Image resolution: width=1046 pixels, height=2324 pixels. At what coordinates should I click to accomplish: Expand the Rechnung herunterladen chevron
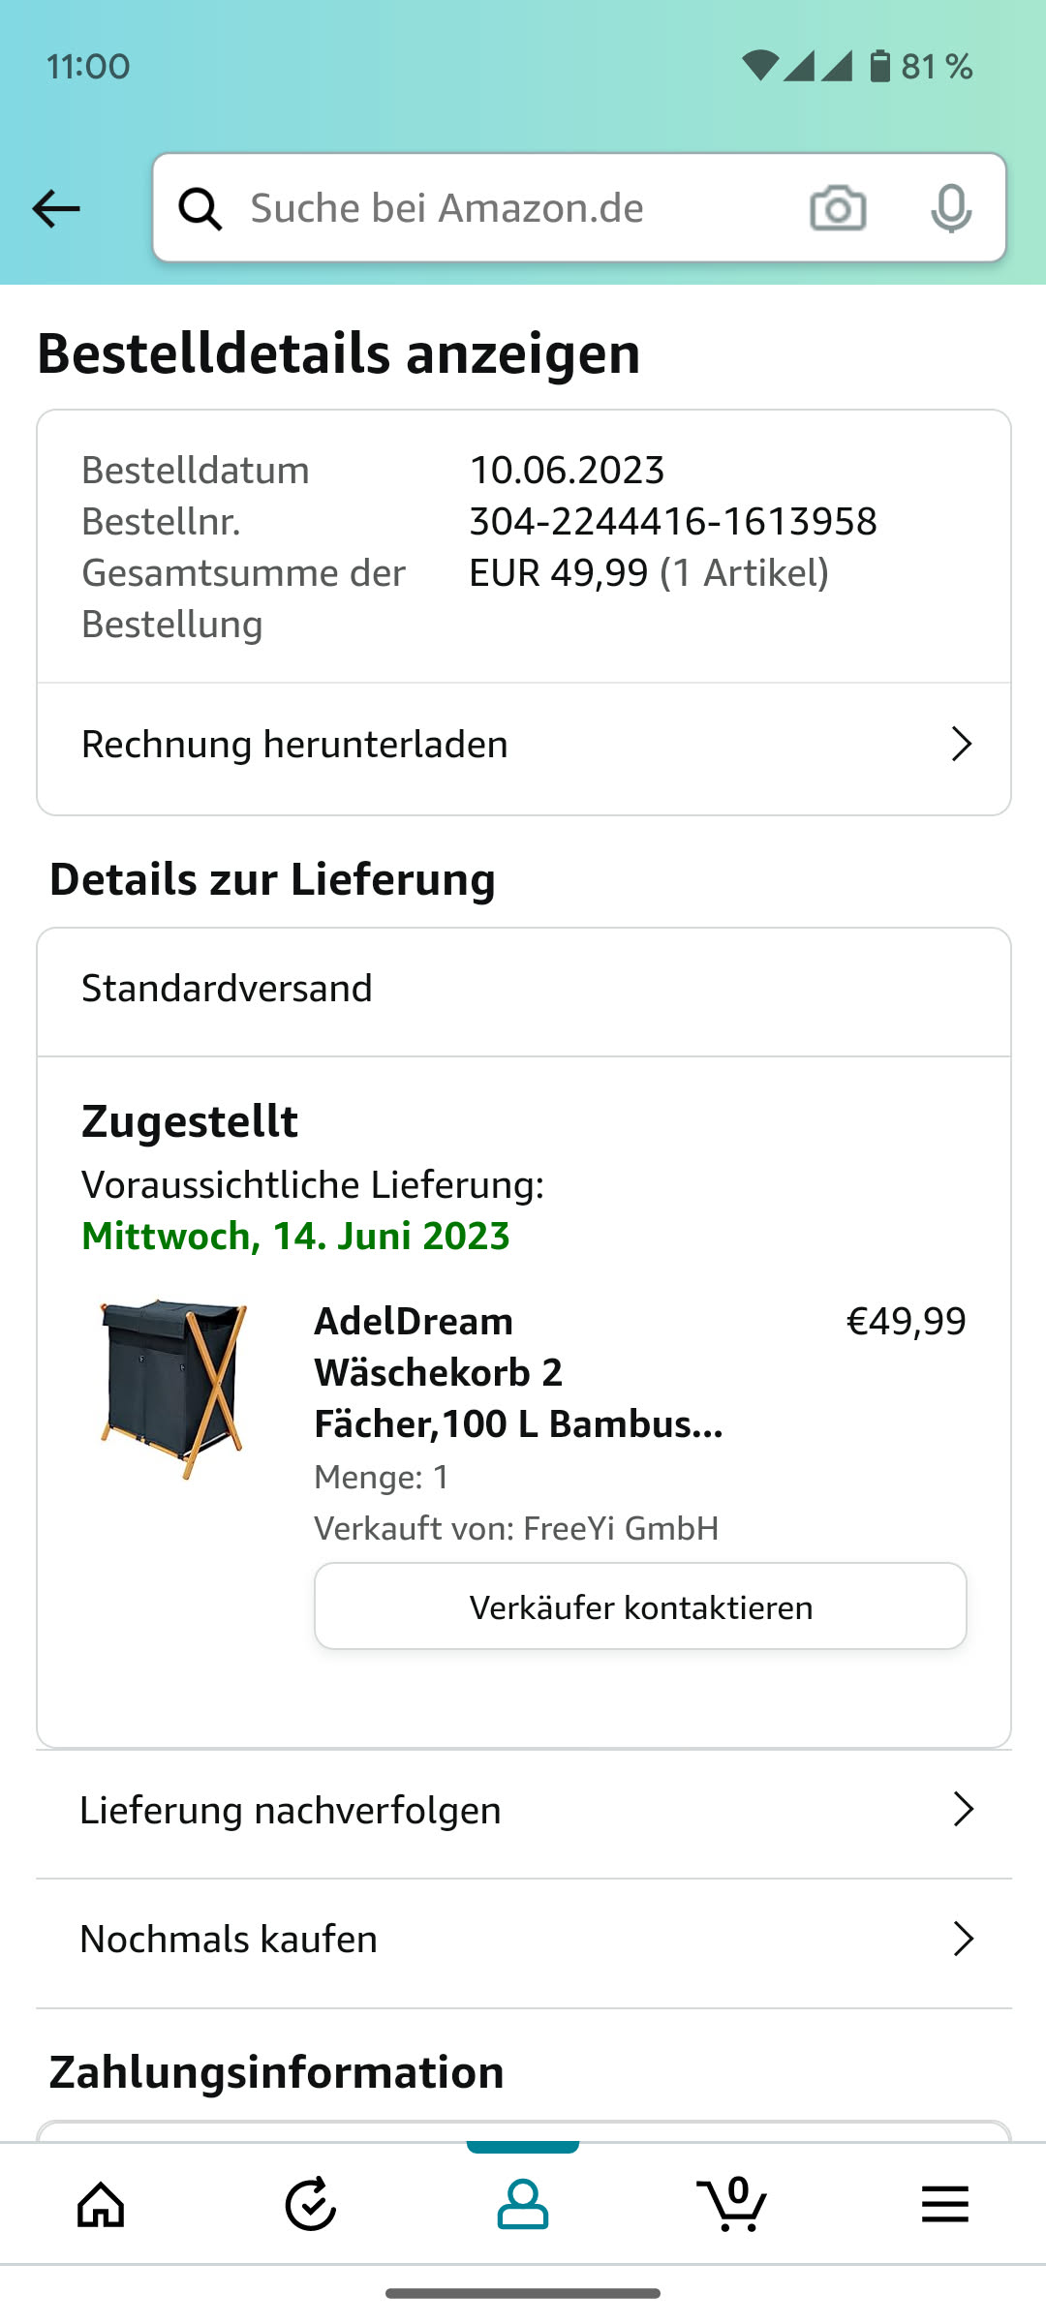pyautogui.click(x=961, y=744)
